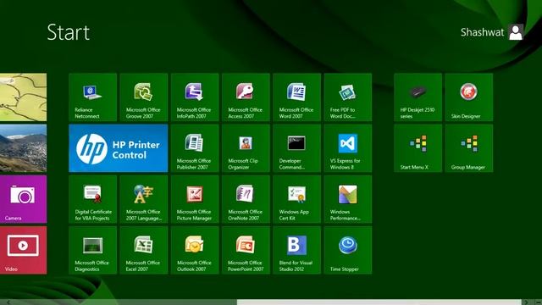Open Microsoft Office InfoPath 2007 tile
Screen dimensions: 542x305
(x=195, y=97)
